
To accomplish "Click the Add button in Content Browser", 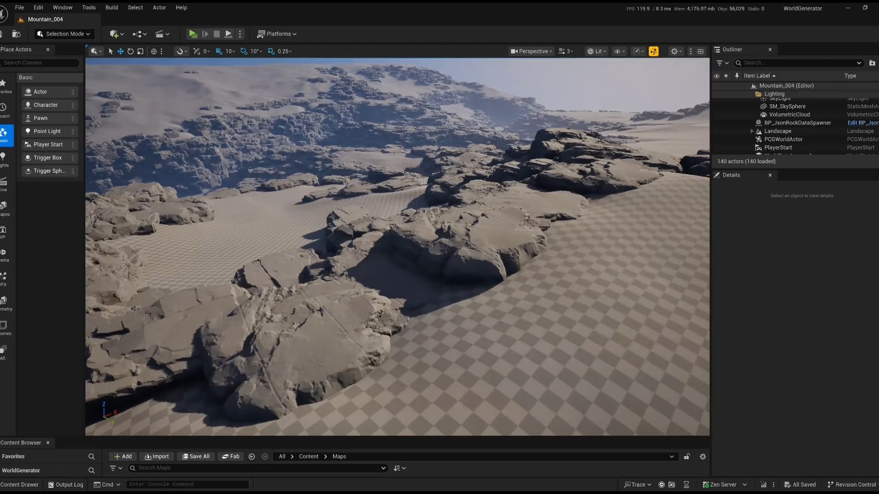I will click(x=123, y=456).
